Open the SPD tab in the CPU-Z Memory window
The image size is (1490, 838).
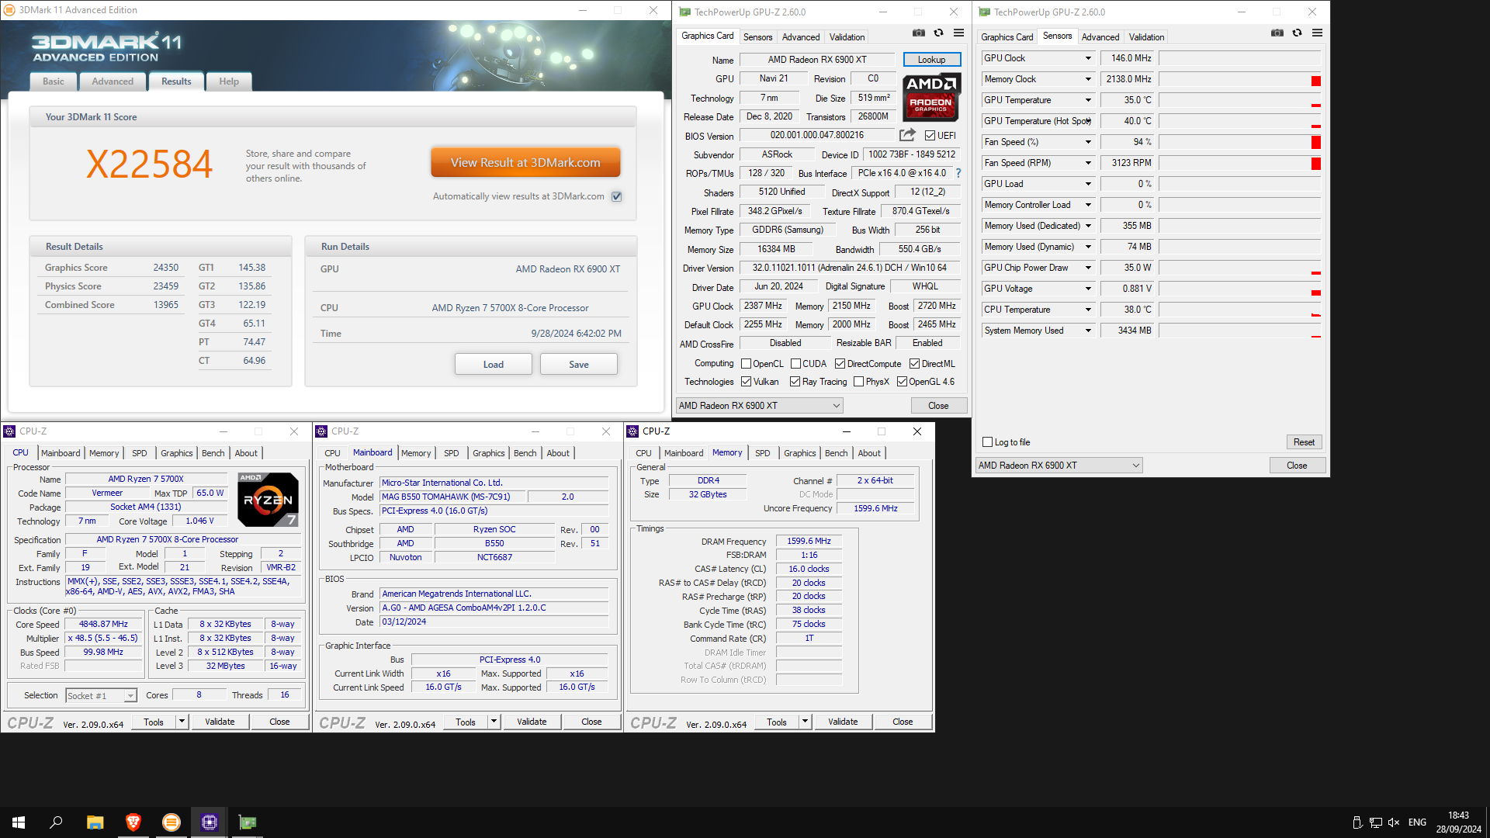point(763,453)
